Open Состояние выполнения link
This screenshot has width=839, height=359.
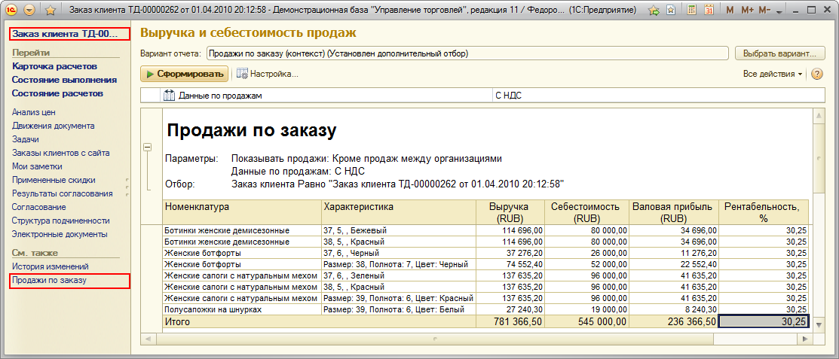(x=64, y=80)
